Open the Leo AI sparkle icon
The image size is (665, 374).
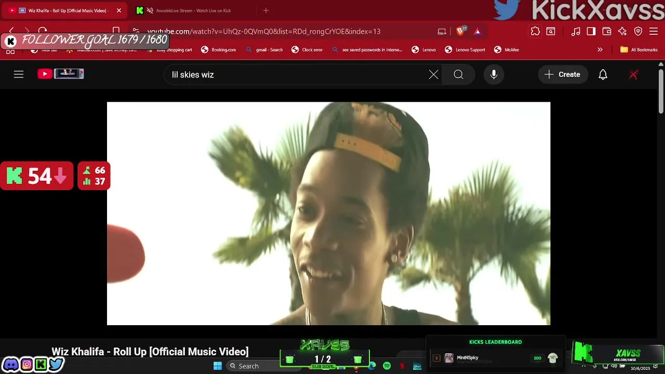click(x=622, y=31)
